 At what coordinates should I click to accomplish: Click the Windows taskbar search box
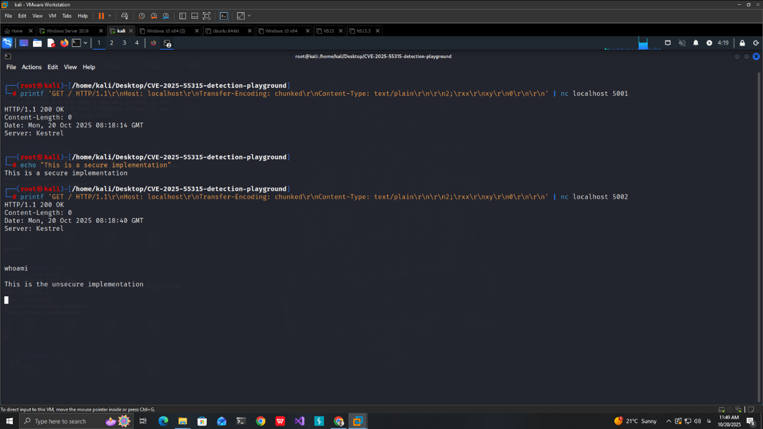60,422
